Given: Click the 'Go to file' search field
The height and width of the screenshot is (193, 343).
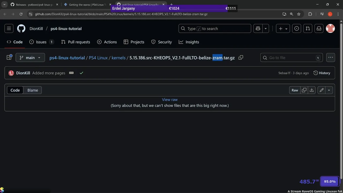Looking at the screenshot, I should pos(292,58).
